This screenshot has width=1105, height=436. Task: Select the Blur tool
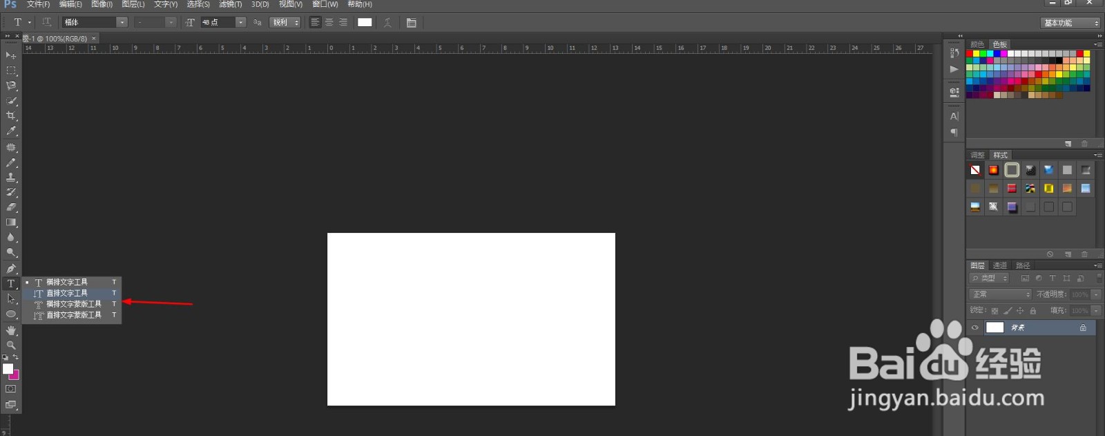(x=11, y=238)
